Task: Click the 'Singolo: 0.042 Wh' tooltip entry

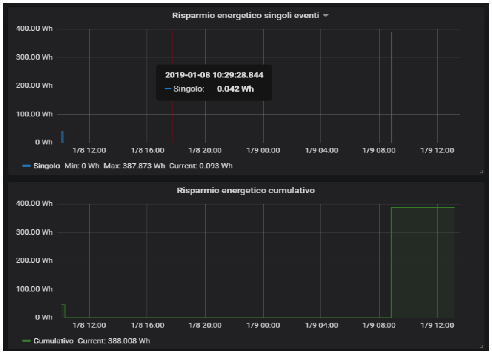Action: 209,89
